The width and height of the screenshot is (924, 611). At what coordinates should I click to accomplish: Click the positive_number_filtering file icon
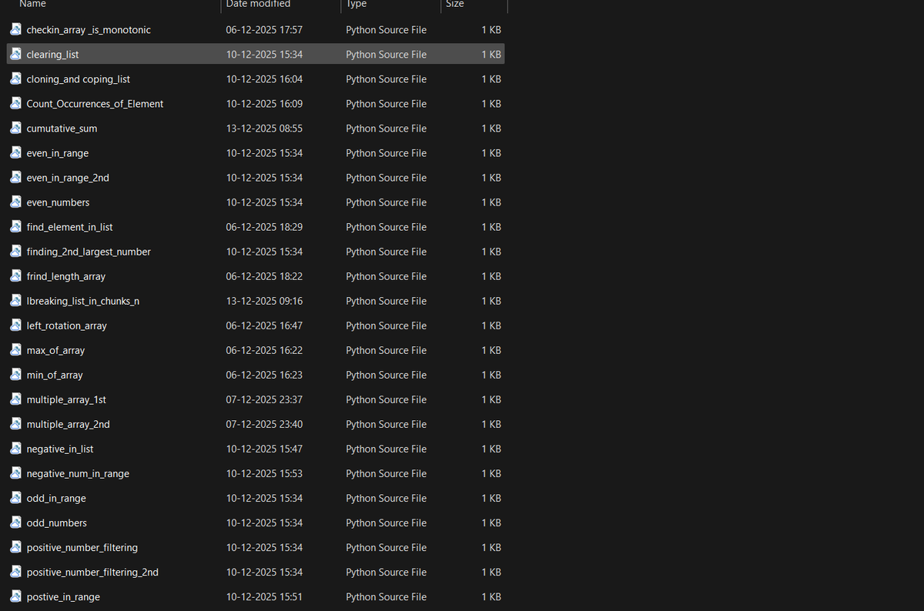click(15, 547)
